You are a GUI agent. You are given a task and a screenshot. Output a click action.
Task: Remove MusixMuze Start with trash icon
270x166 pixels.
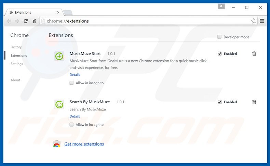click(x=254, y=54)
